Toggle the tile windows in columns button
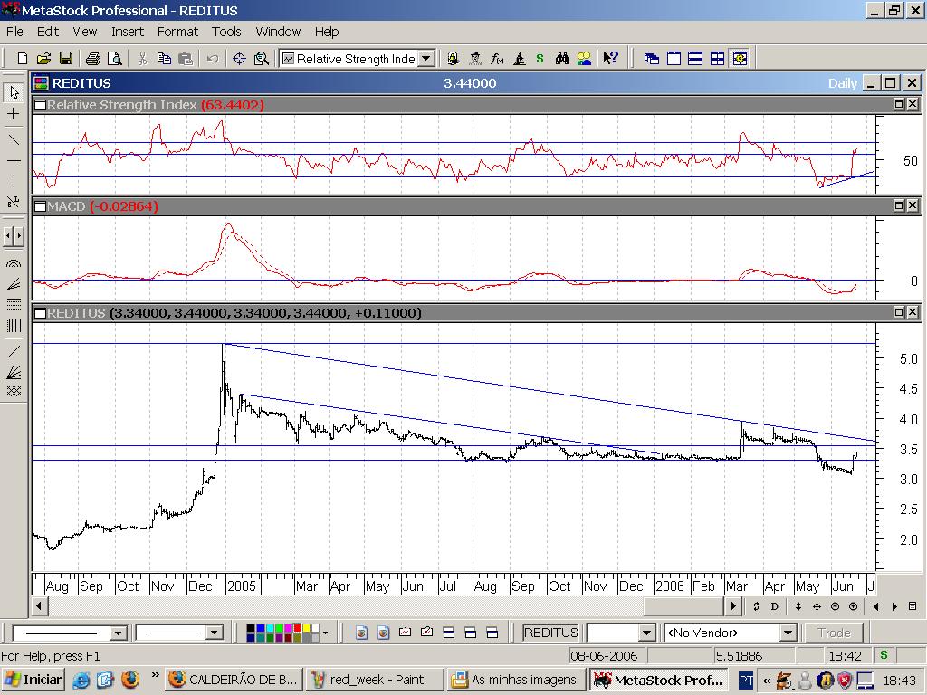 pyautogui.click(x=674, y=59)
